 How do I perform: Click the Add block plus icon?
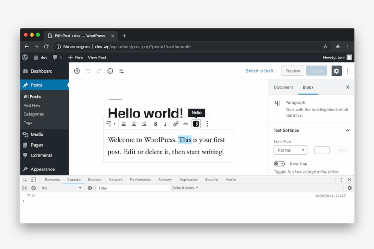click(x=77, y=71)
